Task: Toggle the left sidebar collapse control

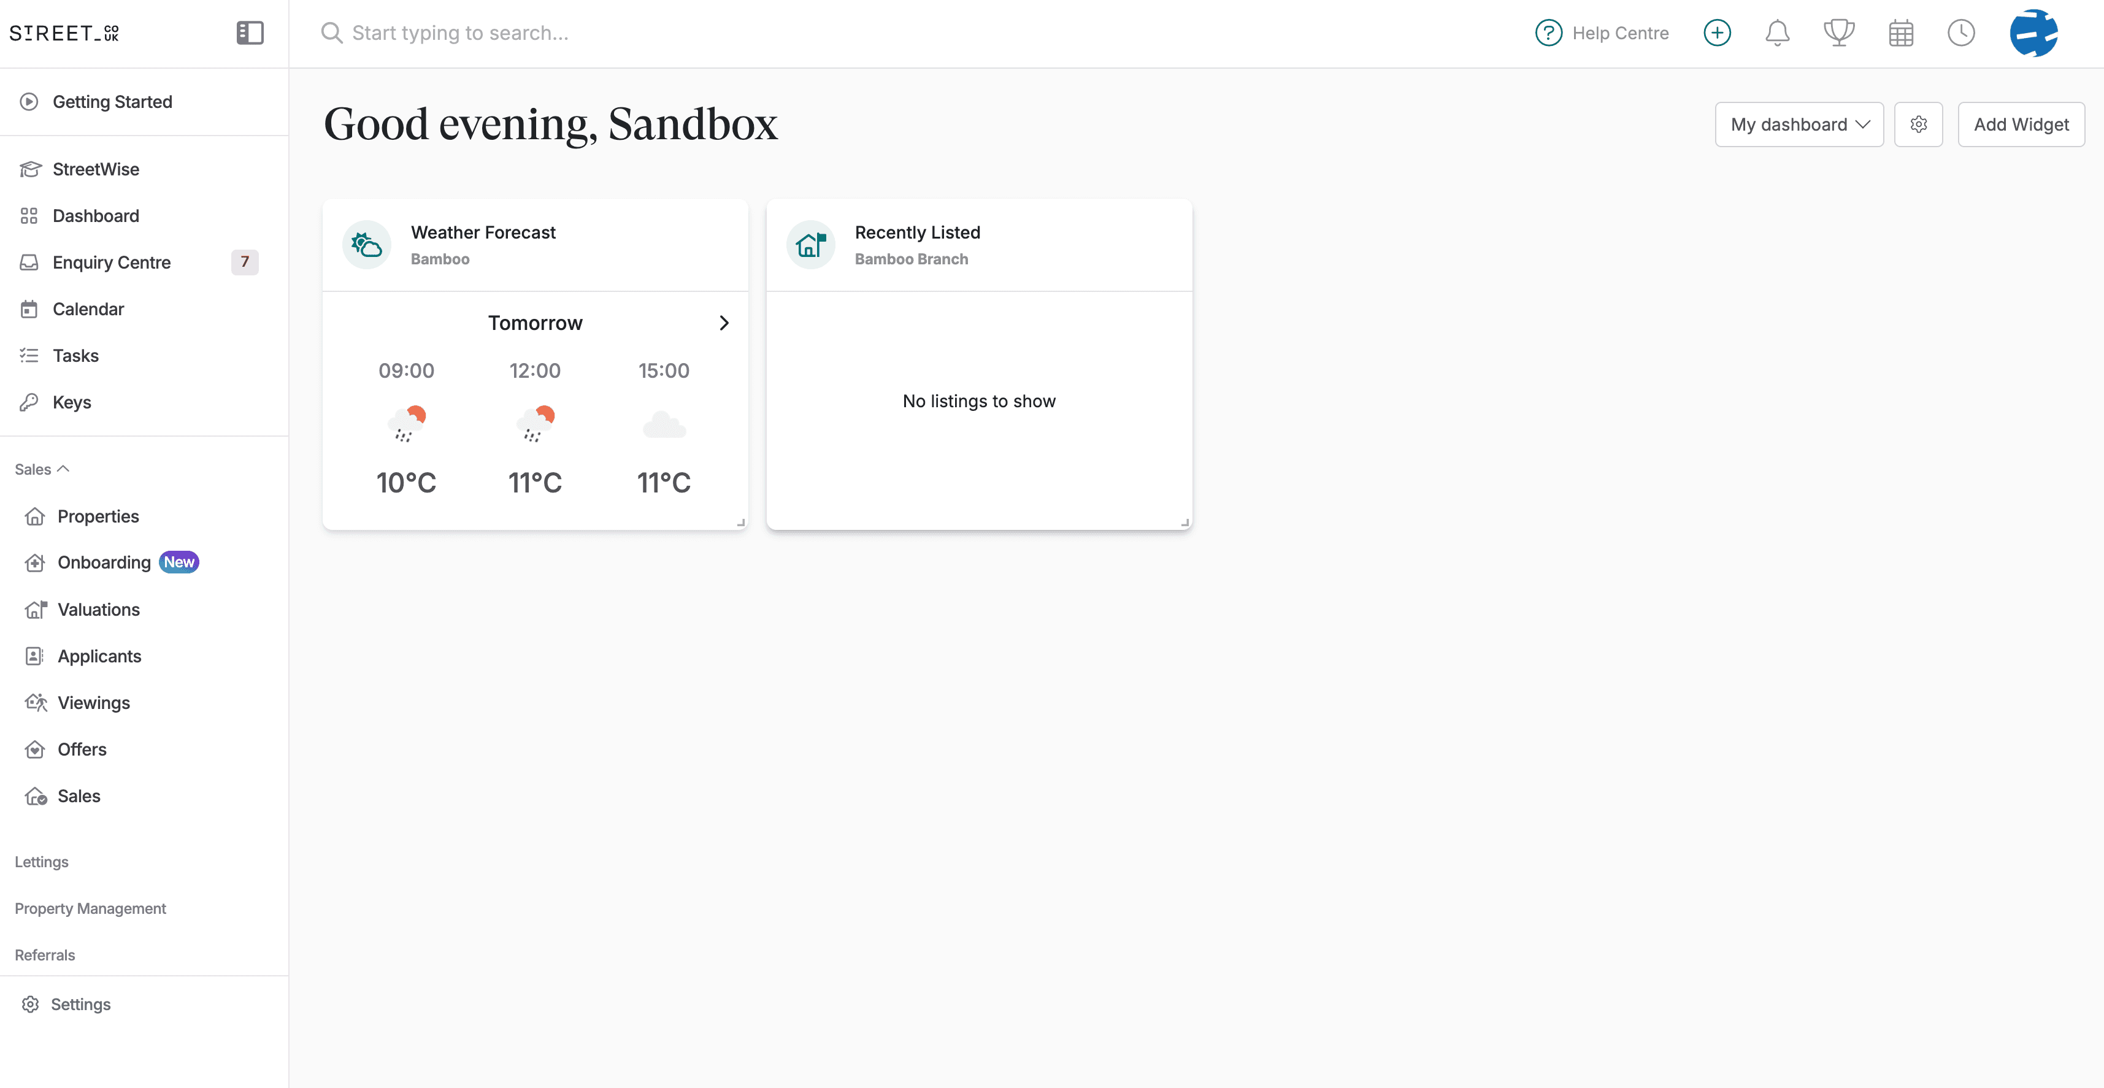Action: tap(250, 33)
